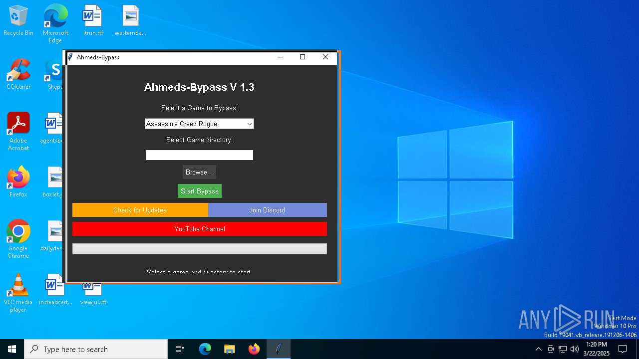Select the itrun.rtf desktop file
The height and width of the screenshot is (359, 639).
coord(93,20)
